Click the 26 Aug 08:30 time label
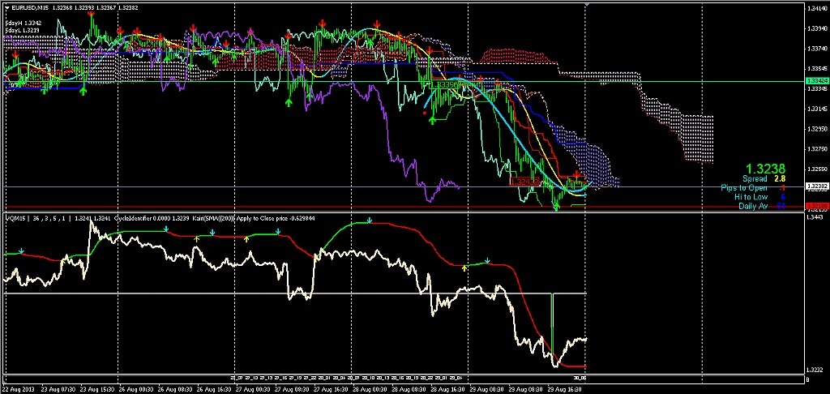 point(174,388)
